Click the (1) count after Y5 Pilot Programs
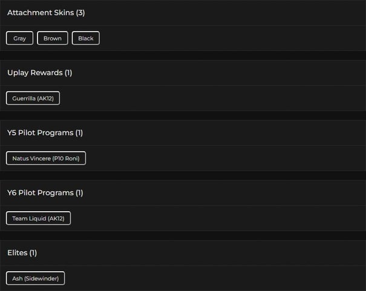 click(x=79, y=132)
